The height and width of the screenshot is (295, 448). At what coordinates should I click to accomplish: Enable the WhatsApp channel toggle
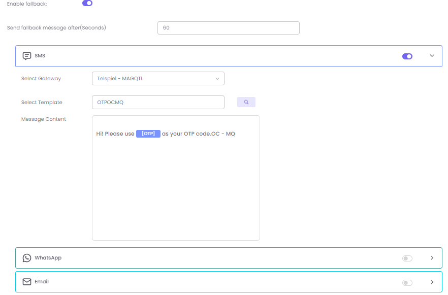click(407, 258)
